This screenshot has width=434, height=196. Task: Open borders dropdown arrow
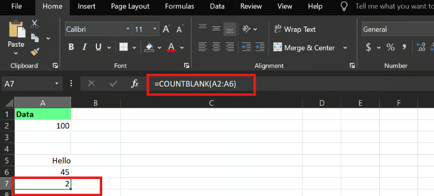point(134,47)
